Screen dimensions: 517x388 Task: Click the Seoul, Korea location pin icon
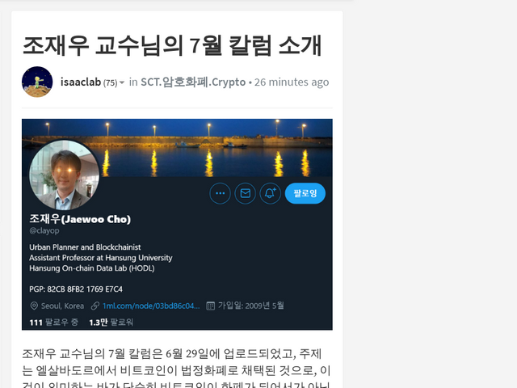pyautogui.click(x=34, y=306)
